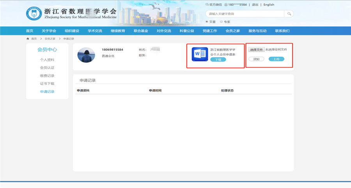Viewport: 351px width, 188px height.
Task: Open 个人资料 in member center sidebar
Action: 47,60
